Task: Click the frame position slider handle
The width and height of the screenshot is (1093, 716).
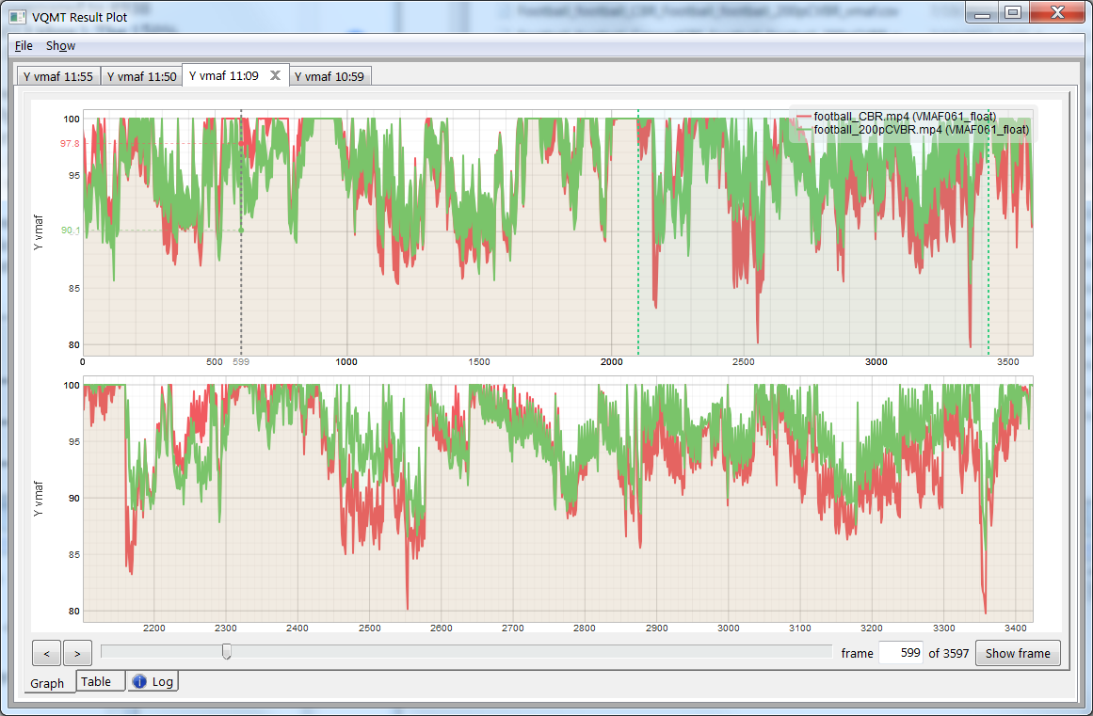Action: pos(226,652)
